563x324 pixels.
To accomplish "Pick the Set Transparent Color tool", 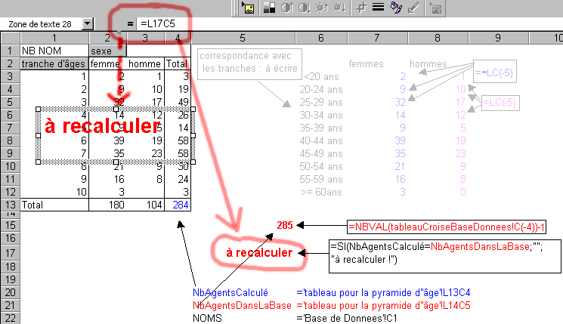I will [413, 8].
